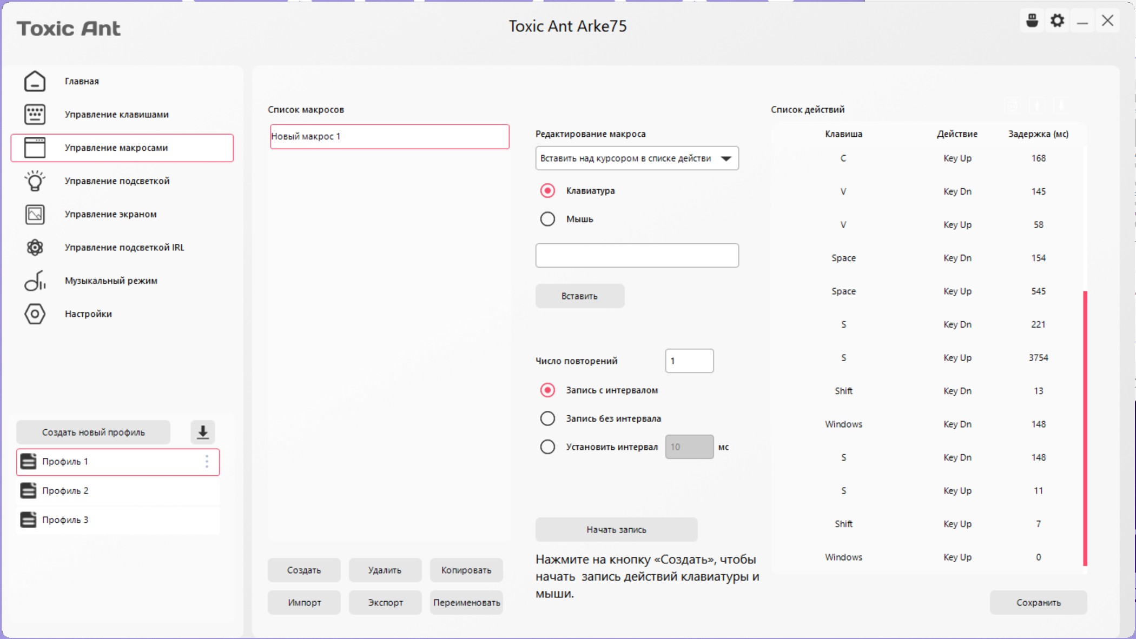Click the 3754 delay value
Viewport: 1136px width, 639px height.
tap(1038, 358)
